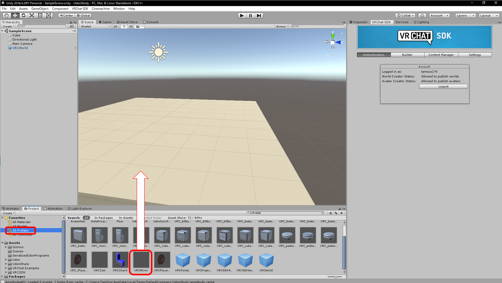Image resolution: width=502 pixels, height=283 pixels.
Task: Open the Light Explorer tab
Action: pos(80,209)
